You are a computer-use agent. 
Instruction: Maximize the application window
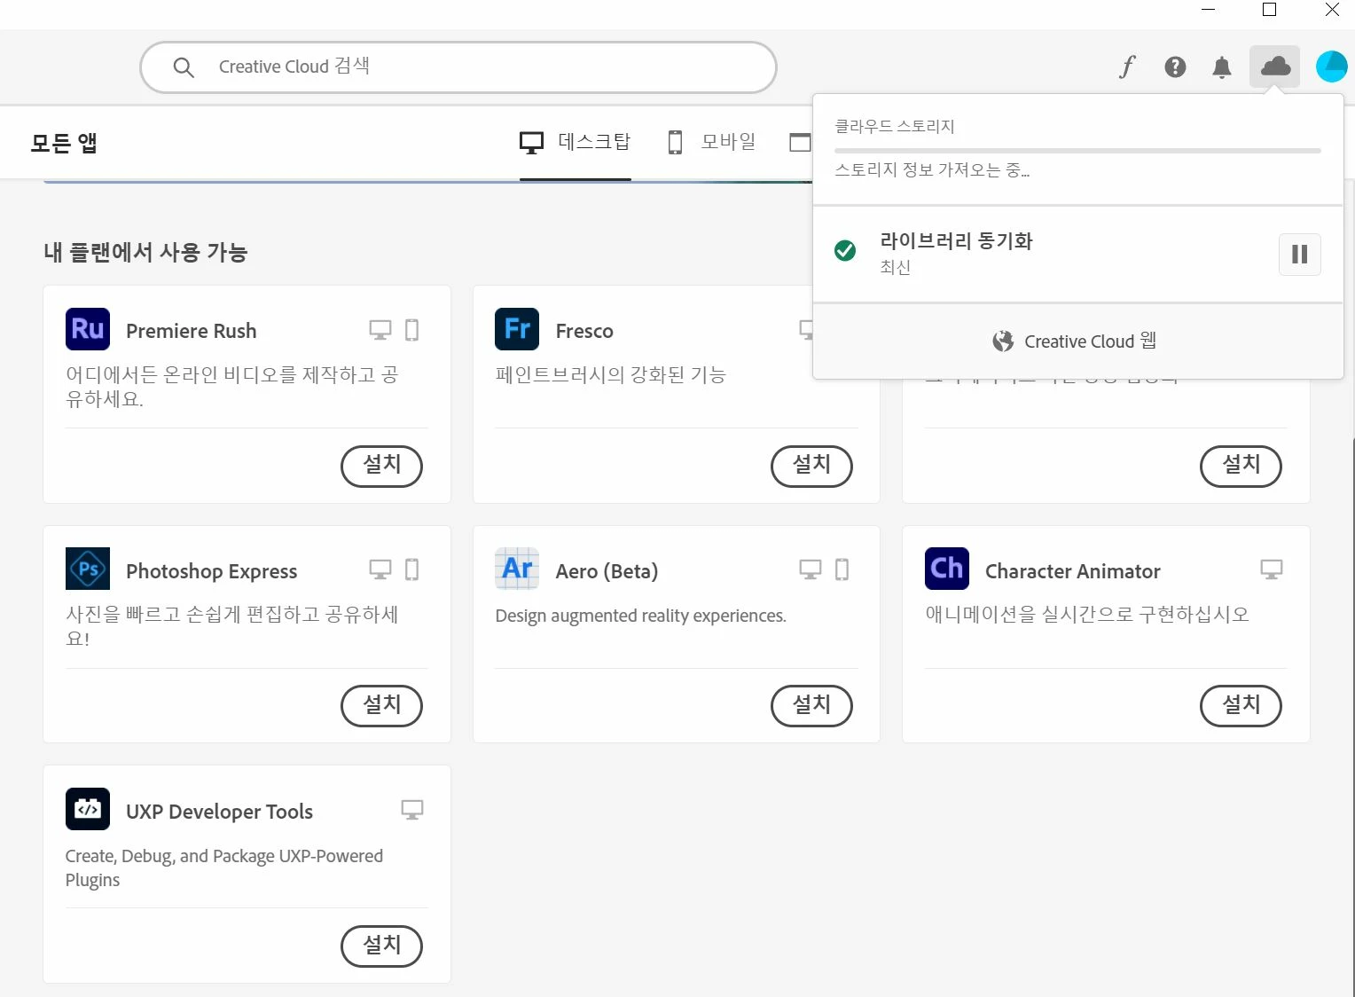[x=1270, y=10]
